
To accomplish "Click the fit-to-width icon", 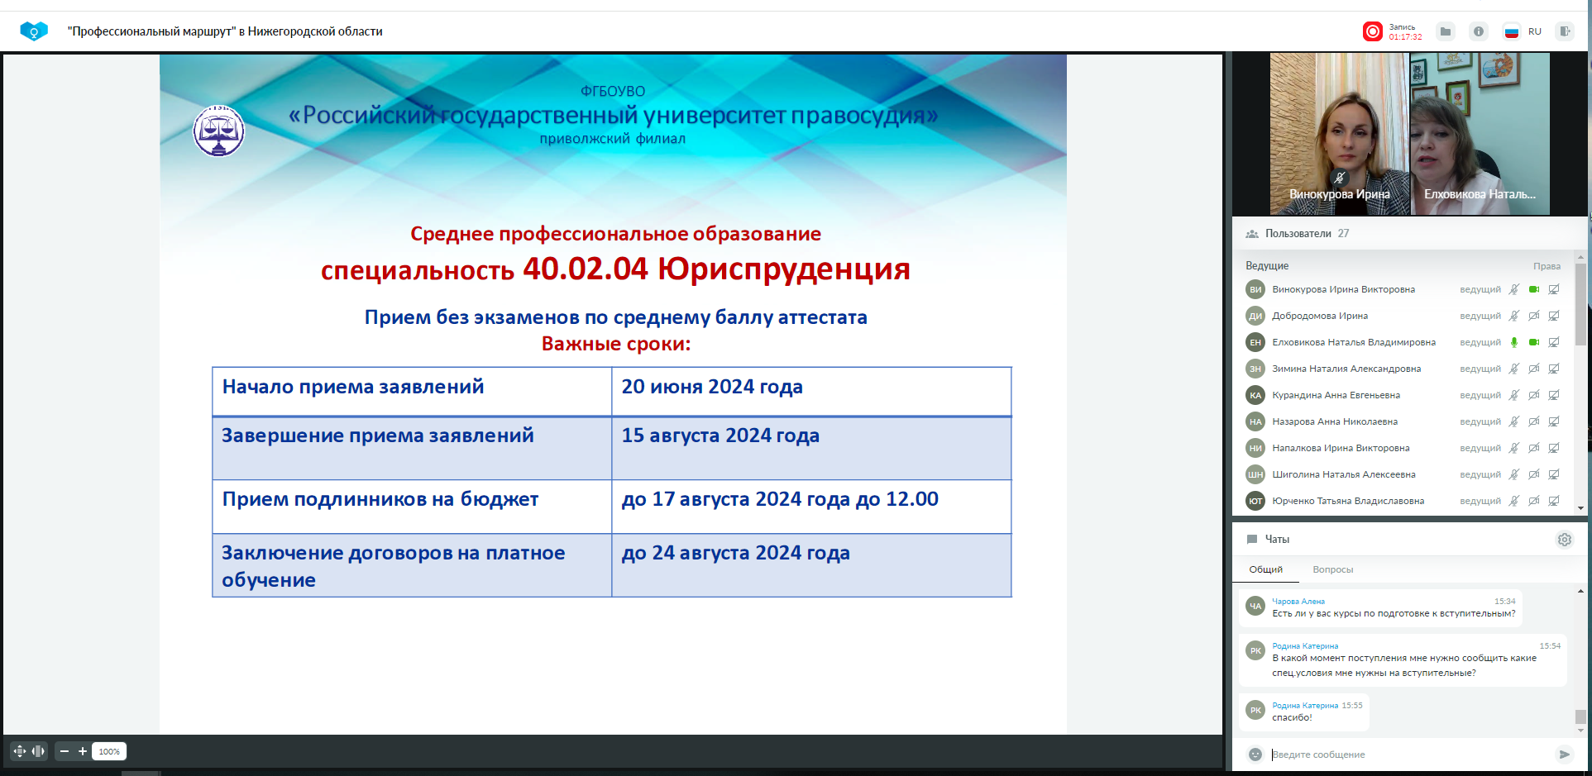I will click(x=38, y=751).
